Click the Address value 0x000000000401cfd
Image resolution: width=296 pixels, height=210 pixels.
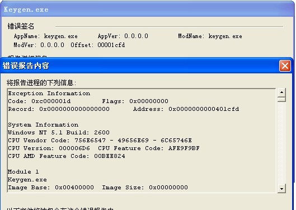pyautogui.click(x=204, y=109)
